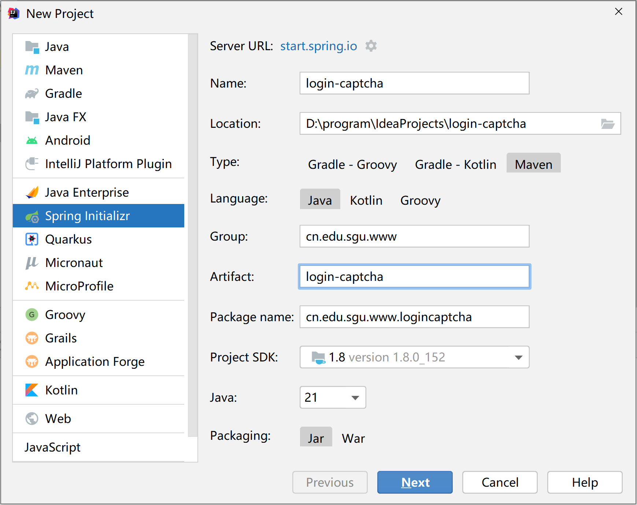Open the Server URL settings gear

pyautogui.click(x=371, y=46)
